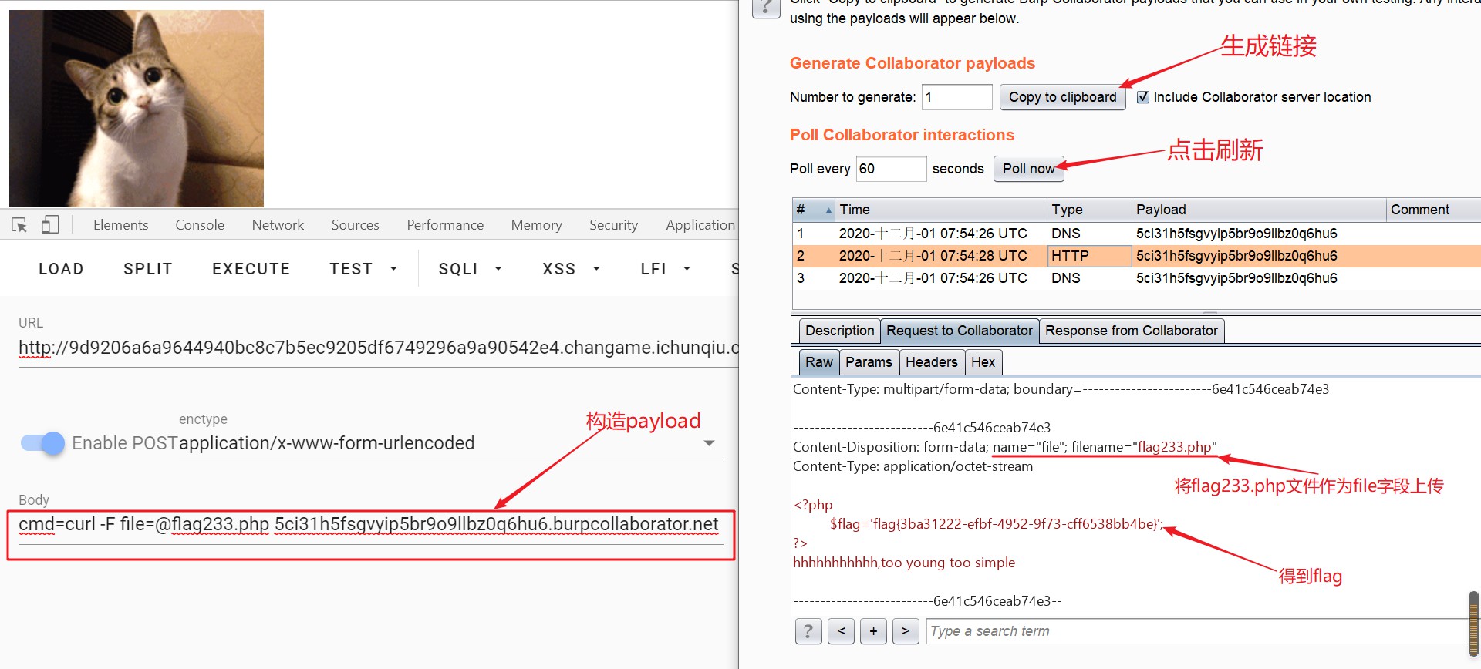Click the EXECUTE button in HackBar
The width and height of the screenshot is (1481, 669).
[x=251, y=269]
